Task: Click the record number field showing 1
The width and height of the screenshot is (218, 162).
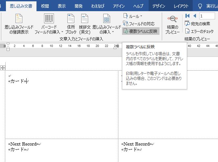Action: [x=207, y=16]
